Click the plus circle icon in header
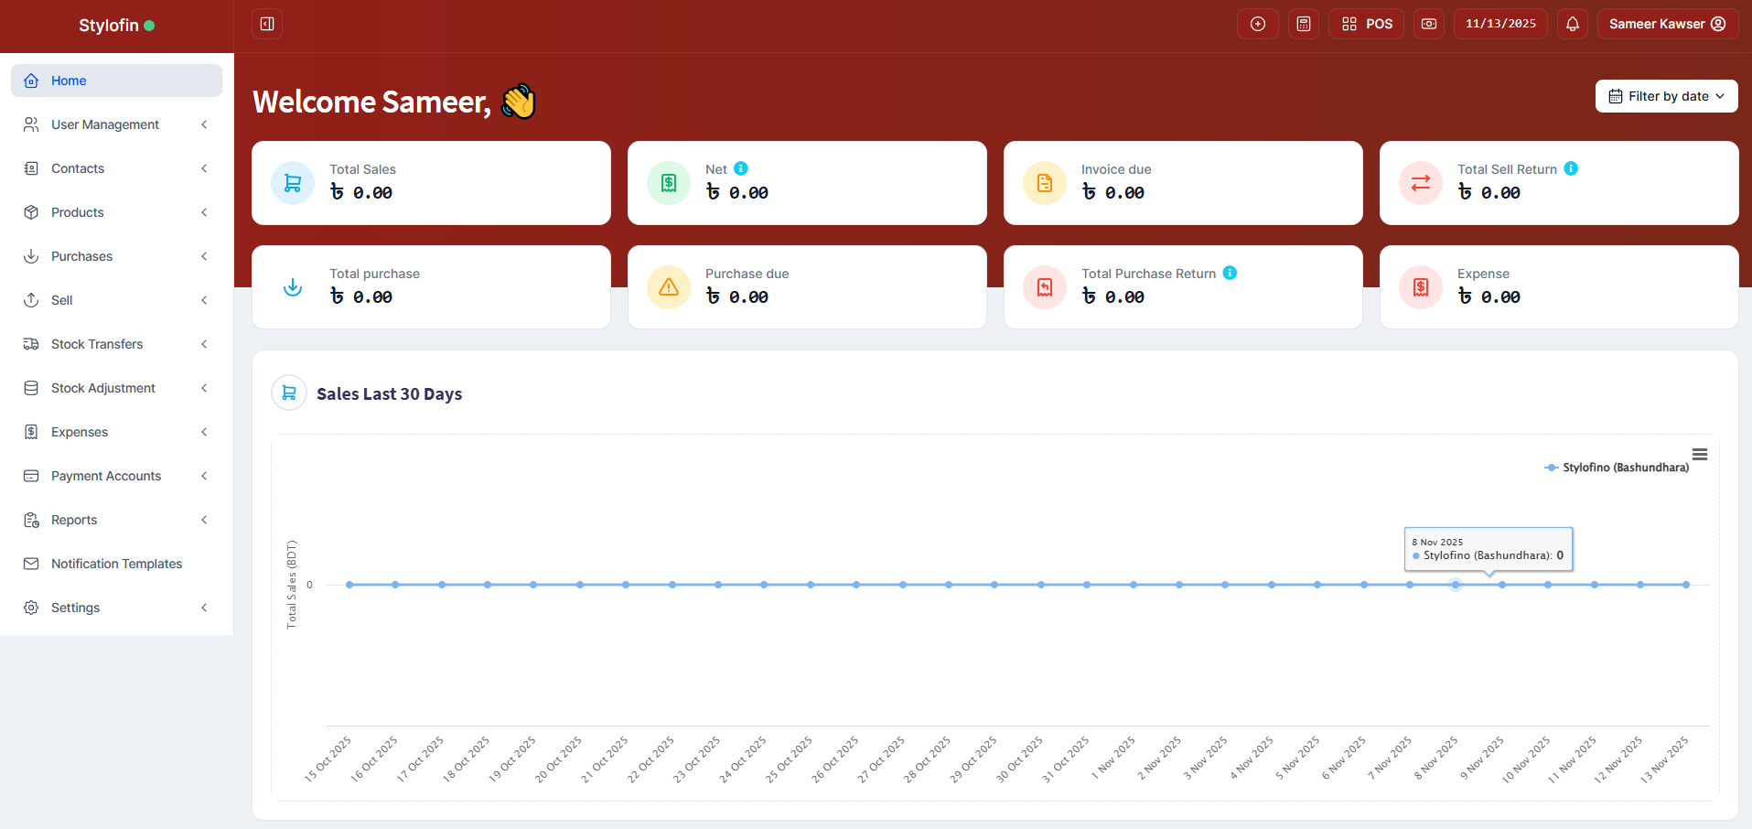Image resolution: width=1752 pixels, height=829 pixels. 1258,24
